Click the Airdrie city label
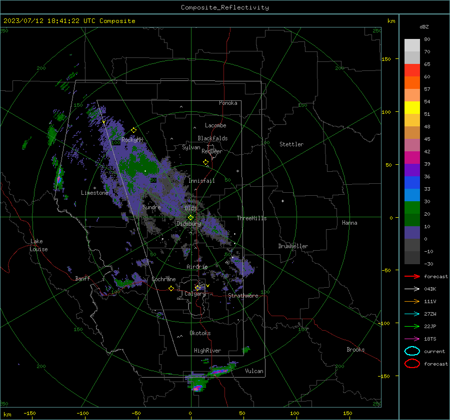Viewport: 450px width, 420px height. coord(197,267)
